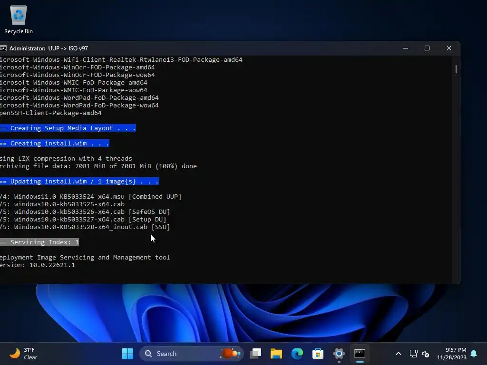The width and height of the screenshot is (487, 365).
Task: Open the clock showing 9:57 PM
Action: point(452,354)
